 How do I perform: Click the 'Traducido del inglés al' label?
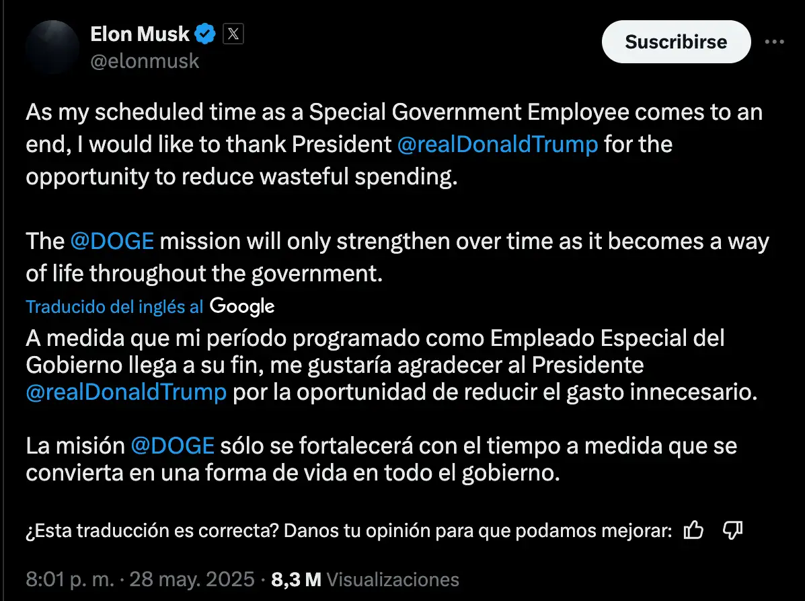[114, 307]
